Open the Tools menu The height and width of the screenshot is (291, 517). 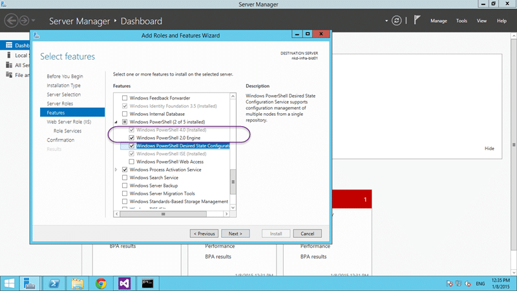pos(461,21)
